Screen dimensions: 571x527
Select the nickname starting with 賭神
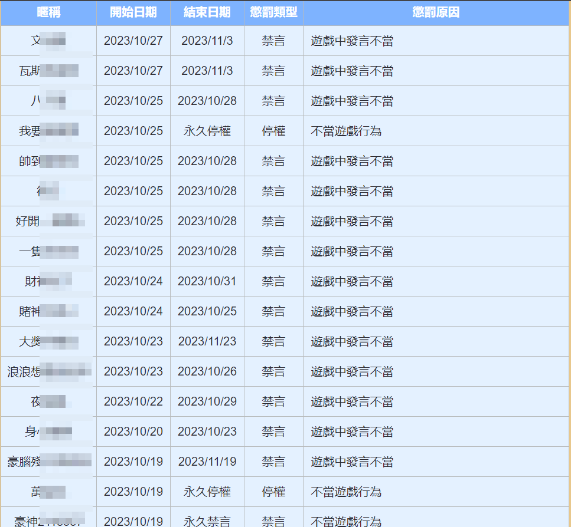click(49, 311)
